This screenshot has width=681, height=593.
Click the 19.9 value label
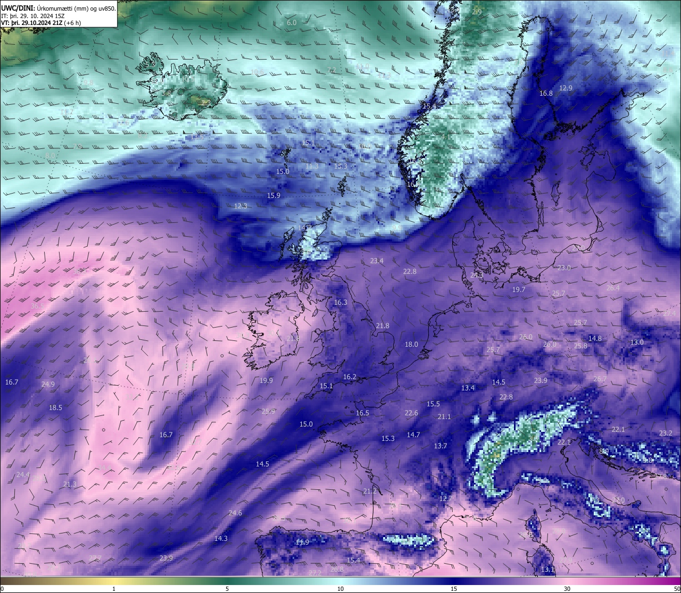point(266,380)
